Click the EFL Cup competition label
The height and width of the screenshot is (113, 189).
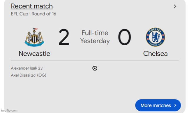(x=20, y=14)
